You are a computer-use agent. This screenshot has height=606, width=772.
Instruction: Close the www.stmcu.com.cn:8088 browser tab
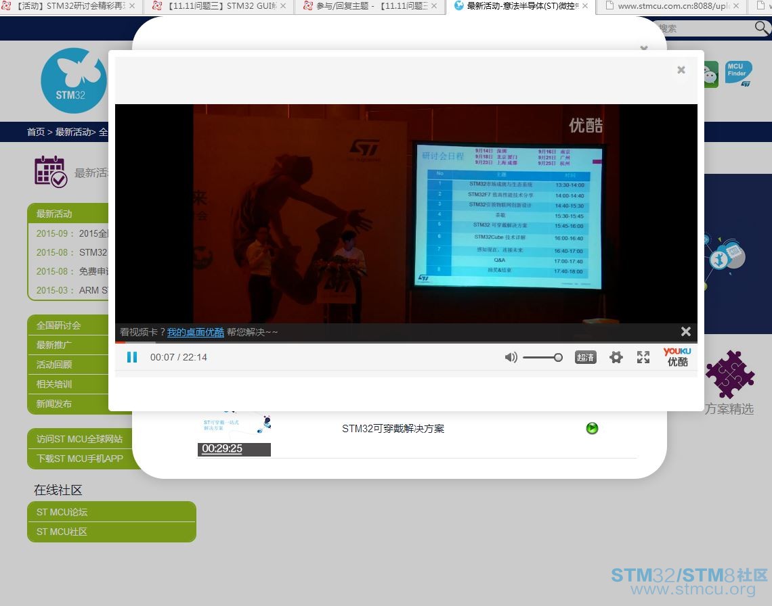735,6
